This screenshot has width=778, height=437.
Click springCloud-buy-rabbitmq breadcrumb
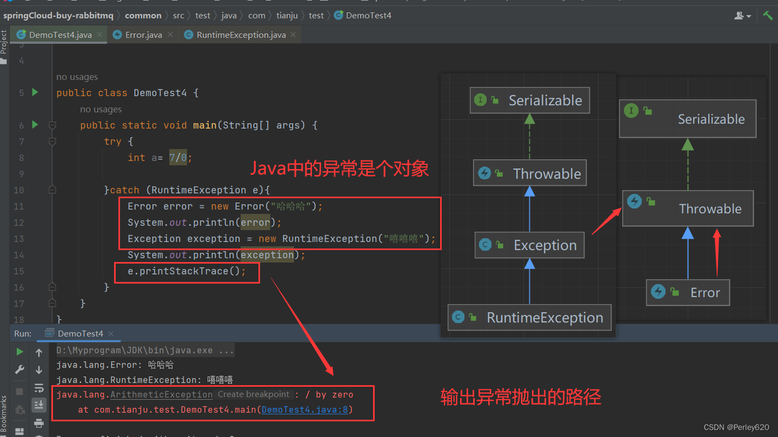click(x=57, y=15)
